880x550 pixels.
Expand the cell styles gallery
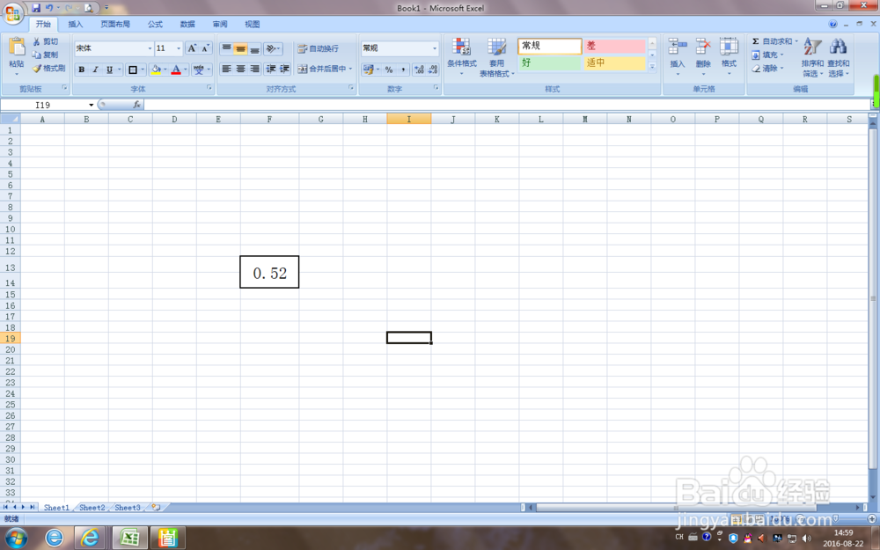click(652, 68)
